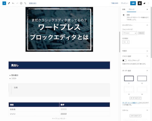Open the theme plugin icon beside the gear
Image resolution: width=152 pixels, height=121 pixels.
[144, 3]
